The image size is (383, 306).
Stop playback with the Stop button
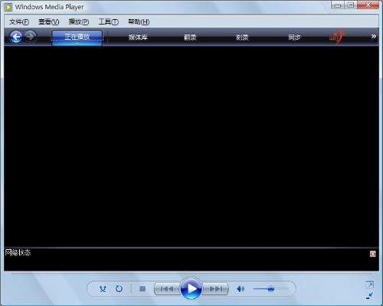tap(142, 289)
